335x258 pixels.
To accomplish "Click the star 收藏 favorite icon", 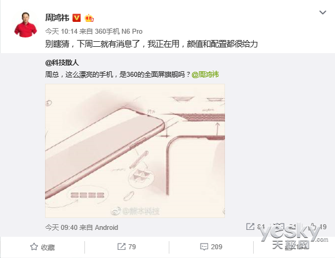I will [x=34, y=247].
